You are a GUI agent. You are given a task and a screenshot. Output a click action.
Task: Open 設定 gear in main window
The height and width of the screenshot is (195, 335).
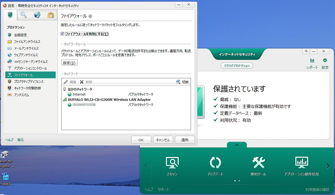(x=325, y=64)
